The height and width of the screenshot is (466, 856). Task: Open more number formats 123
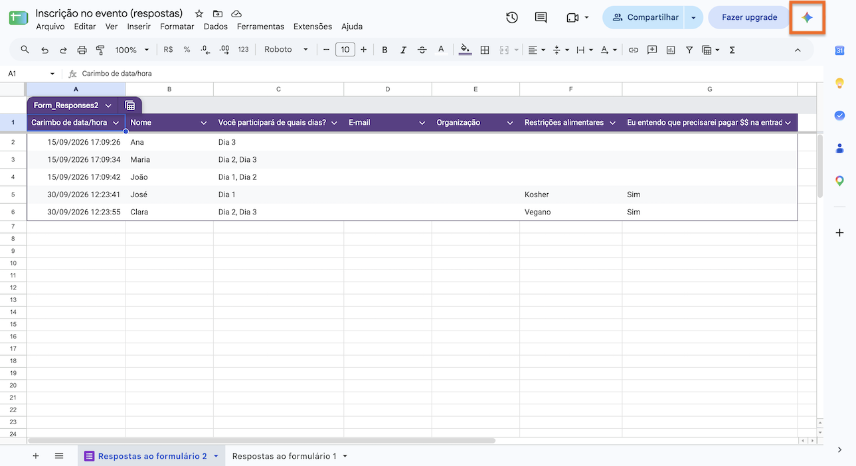click(x=243, y=50)
